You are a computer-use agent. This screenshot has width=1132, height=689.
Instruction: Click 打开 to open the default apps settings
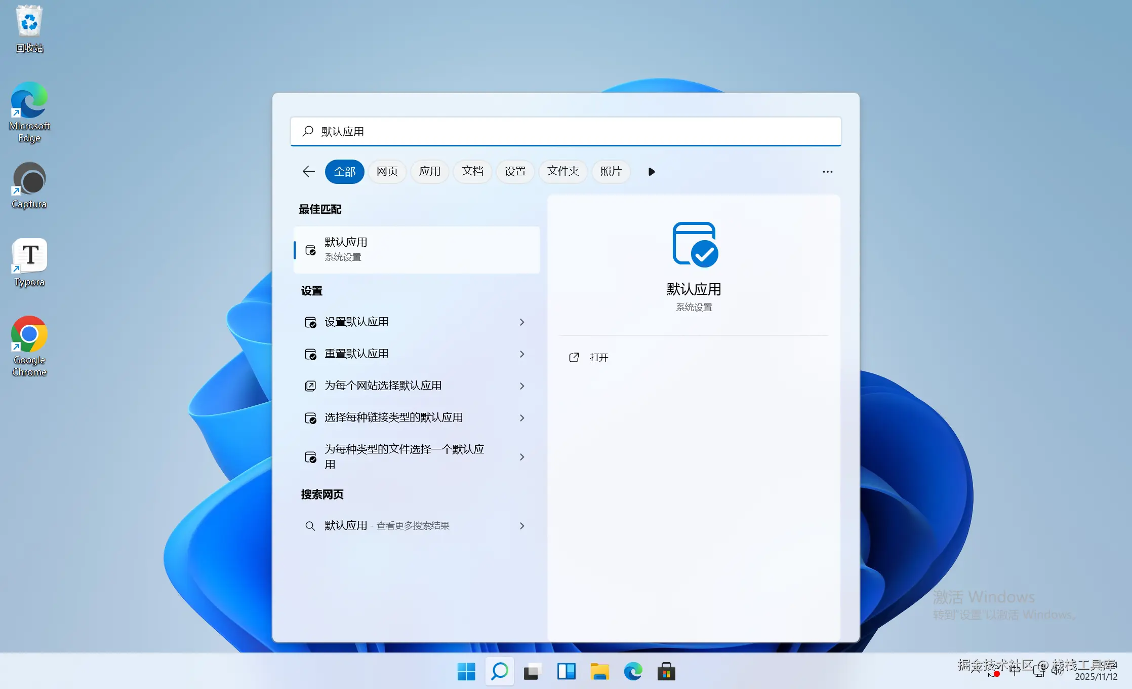coord(598,358)
